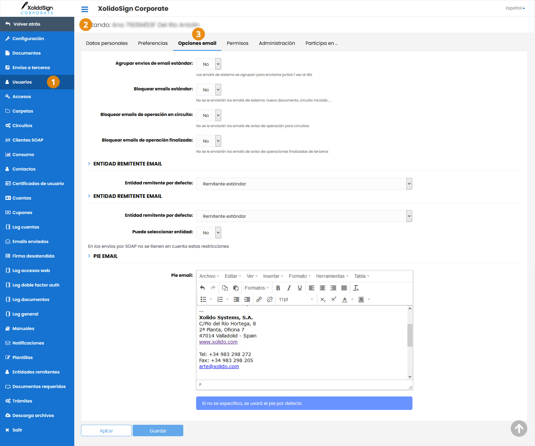Open the 11pt font size dropdown
Viewport: 535px width, 446px height.
pyautogui.click(x=296, y=299)
